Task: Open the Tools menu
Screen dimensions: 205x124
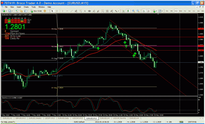Action: pos(33,7)
